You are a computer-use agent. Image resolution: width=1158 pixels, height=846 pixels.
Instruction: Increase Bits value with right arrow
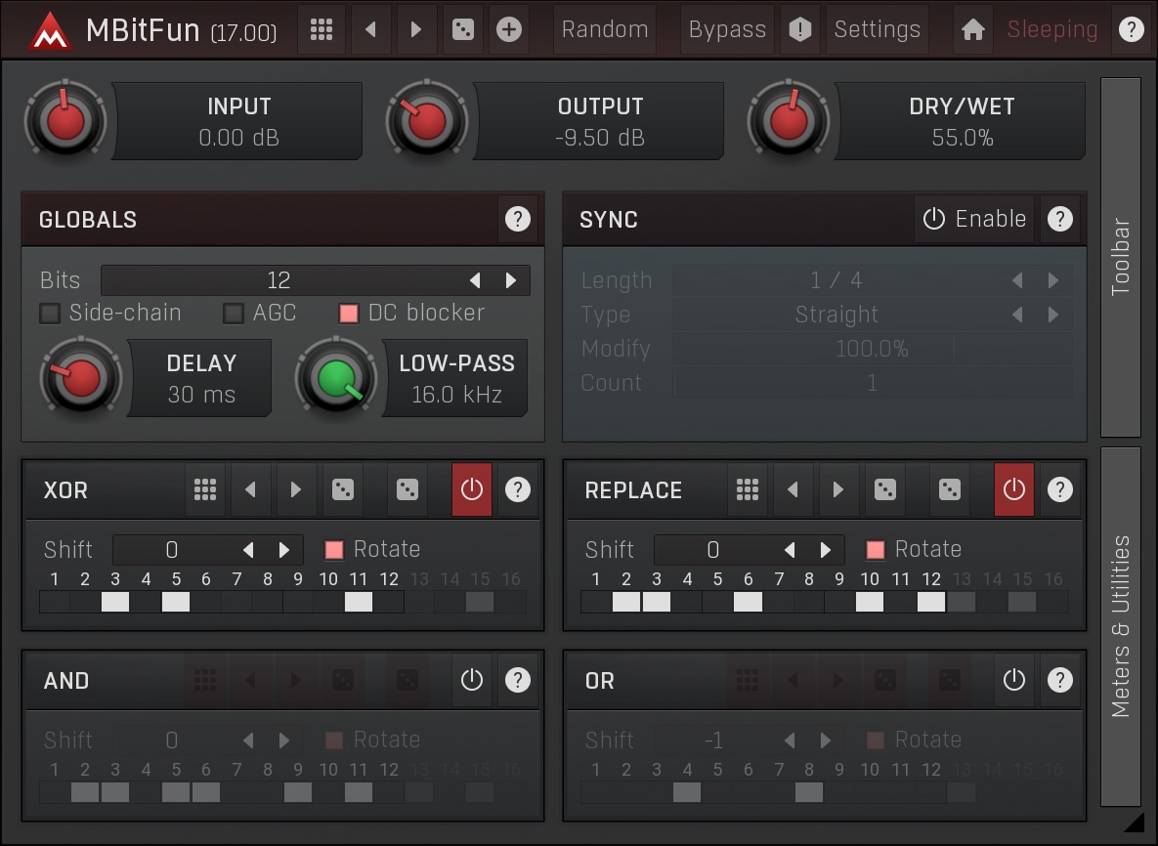point(510,280)
